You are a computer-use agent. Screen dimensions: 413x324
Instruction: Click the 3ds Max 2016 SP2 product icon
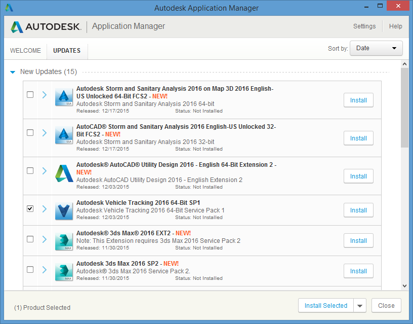tap(64, 272)
